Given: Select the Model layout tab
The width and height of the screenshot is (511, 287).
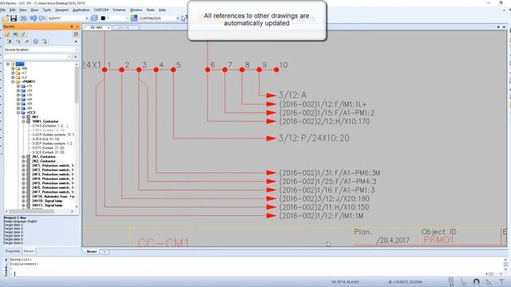Looking at the screenshot, I should pos(92,252).
